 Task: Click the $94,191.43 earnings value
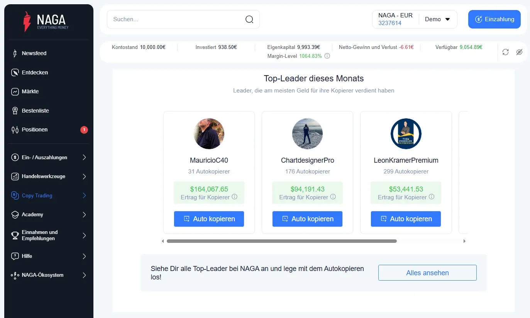[307, 189]
